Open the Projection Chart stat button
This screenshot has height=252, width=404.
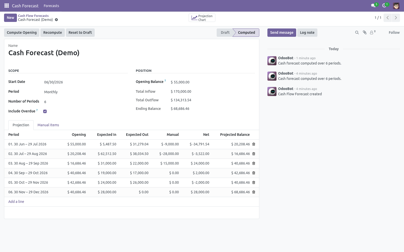pyautogui.click(x=202, y=18)
